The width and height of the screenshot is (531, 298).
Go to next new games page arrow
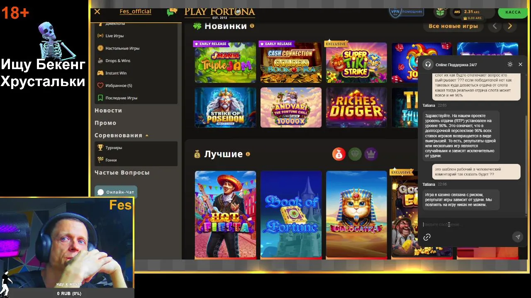point(510,26)
